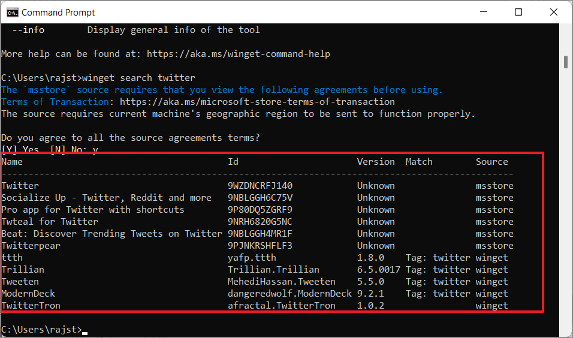573x338 pixels.
Task: Click the 'winget search twitter' command text
Action: click(138, 78)
